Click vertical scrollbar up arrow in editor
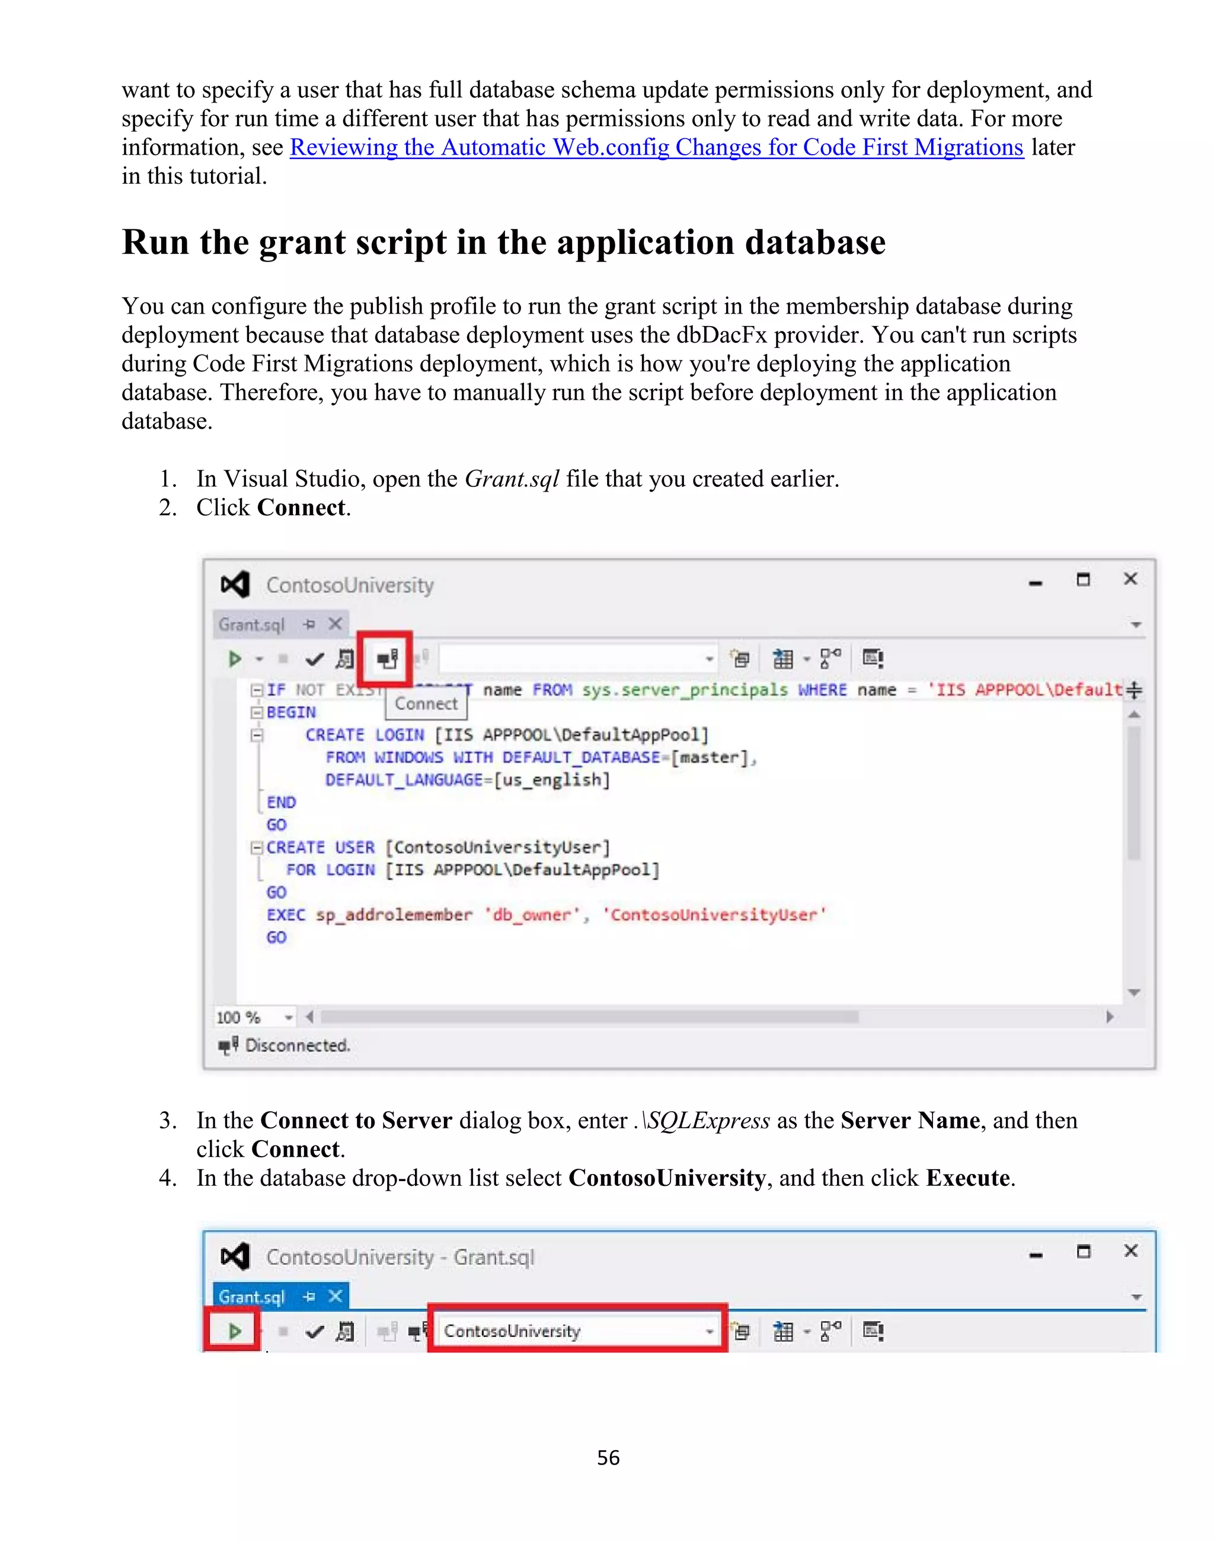 pyautogui.click(x=1135, y=714)
